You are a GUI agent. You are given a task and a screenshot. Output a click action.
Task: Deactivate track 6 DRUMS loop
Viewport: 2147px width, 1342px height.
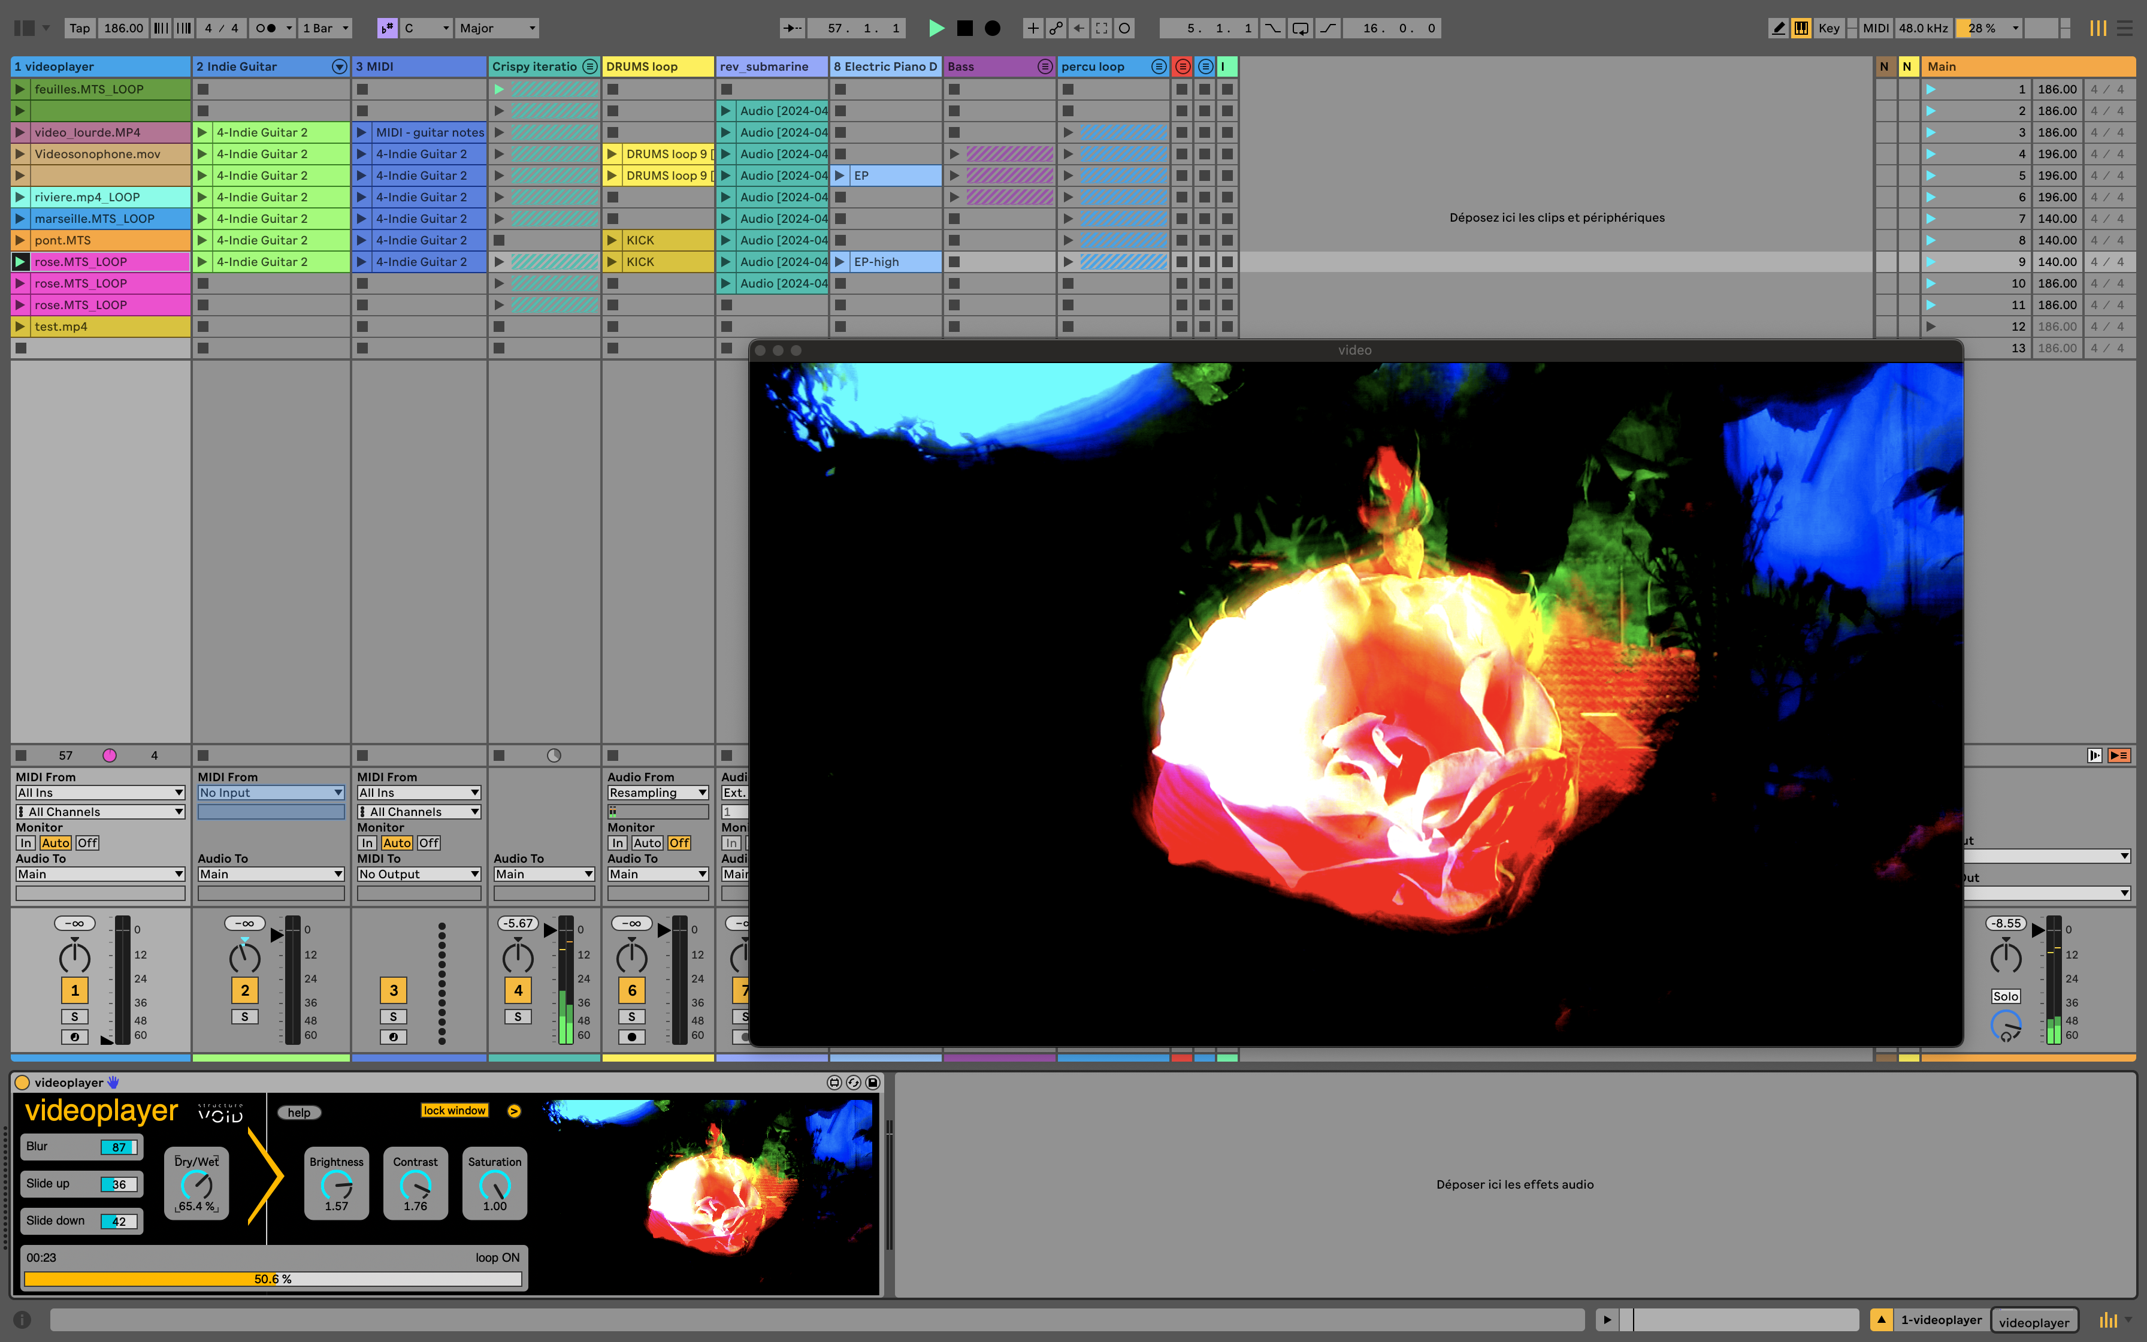631,990
